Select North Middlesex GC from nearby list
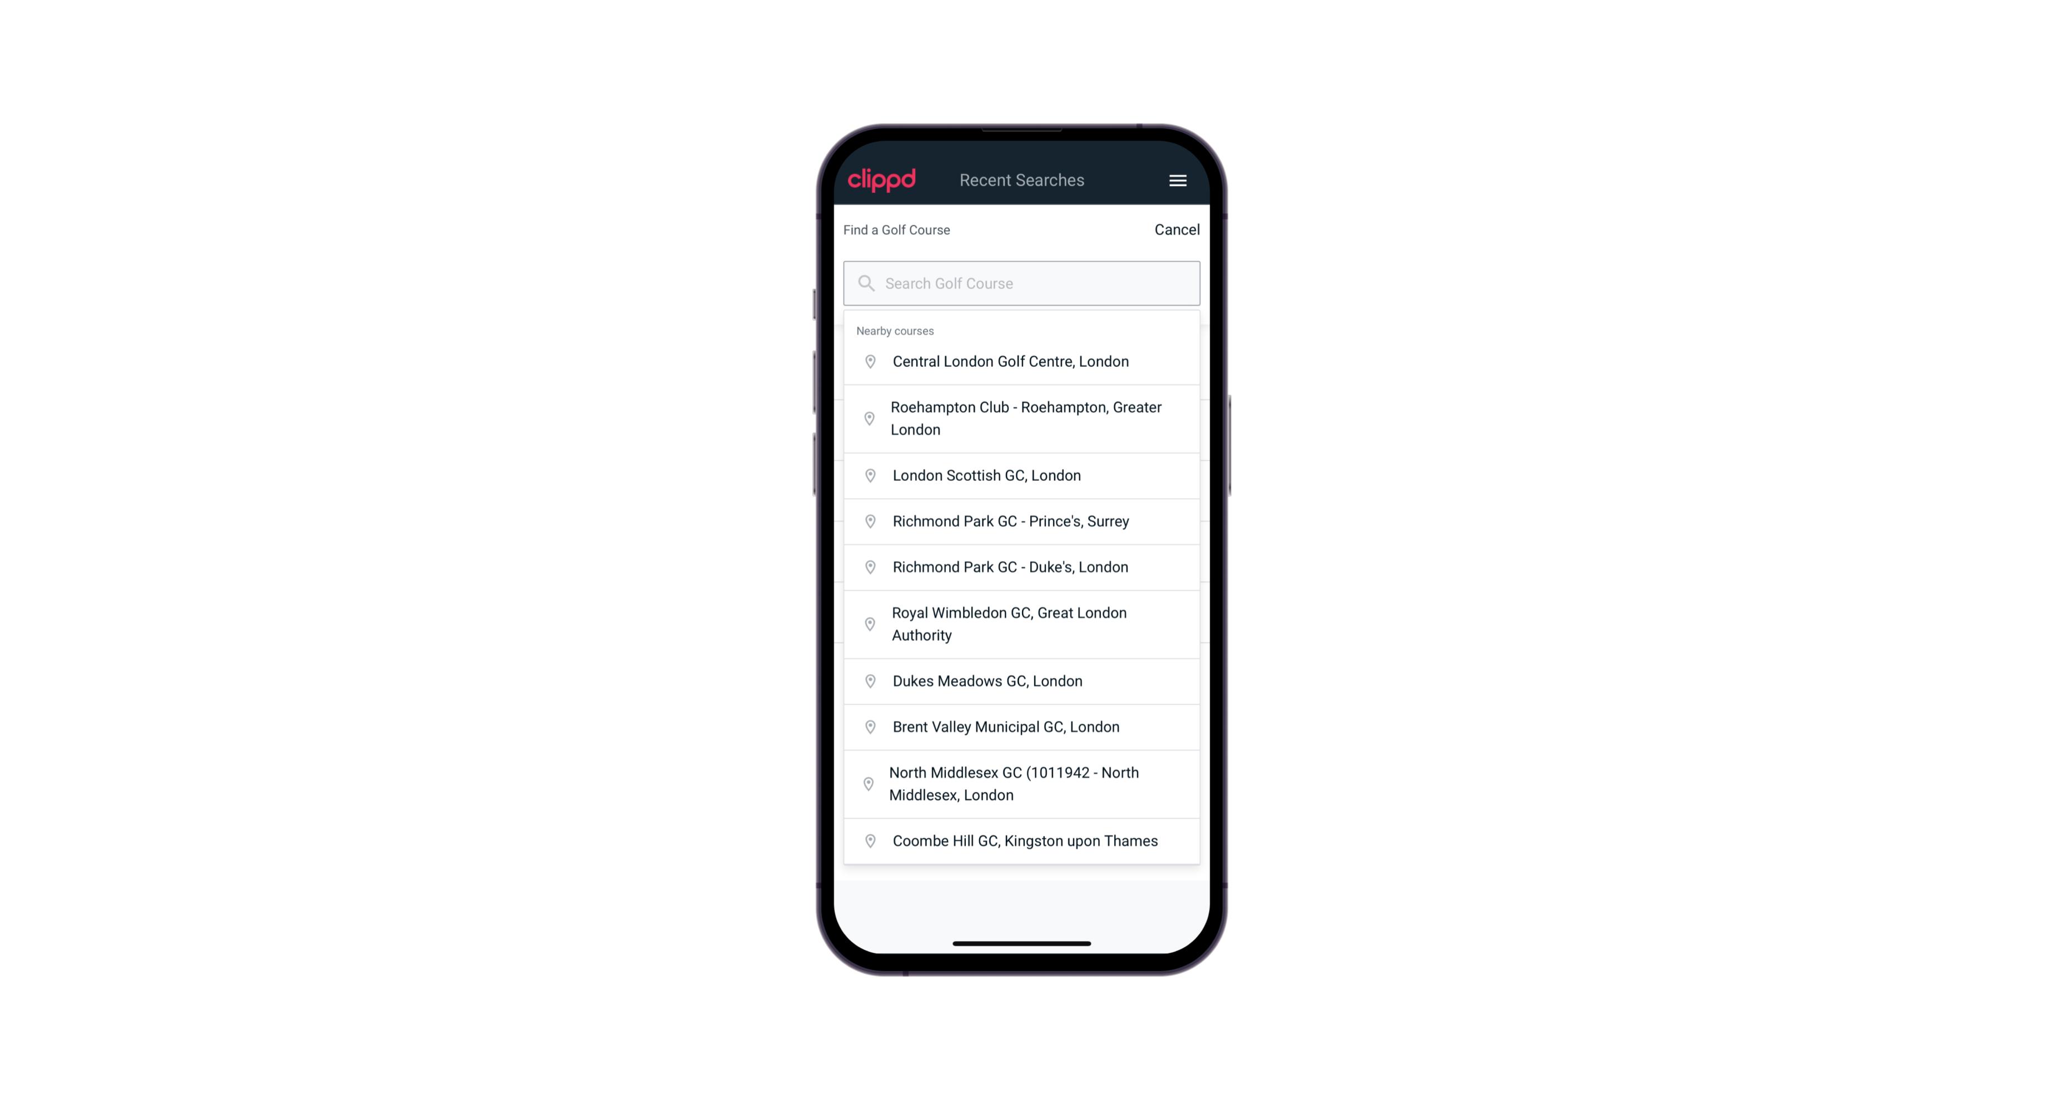Viewport: 2045px width, 1100px height. (1022, 784)
